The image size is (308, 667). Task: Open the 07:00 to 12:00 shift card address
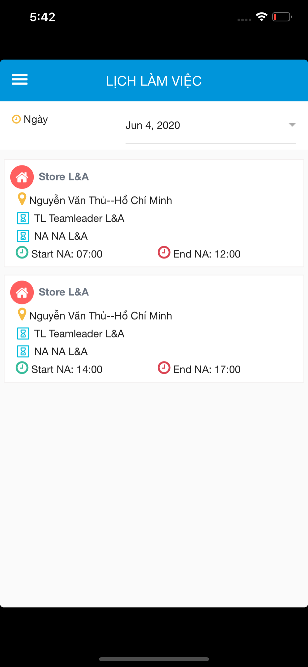click(100, 200)
